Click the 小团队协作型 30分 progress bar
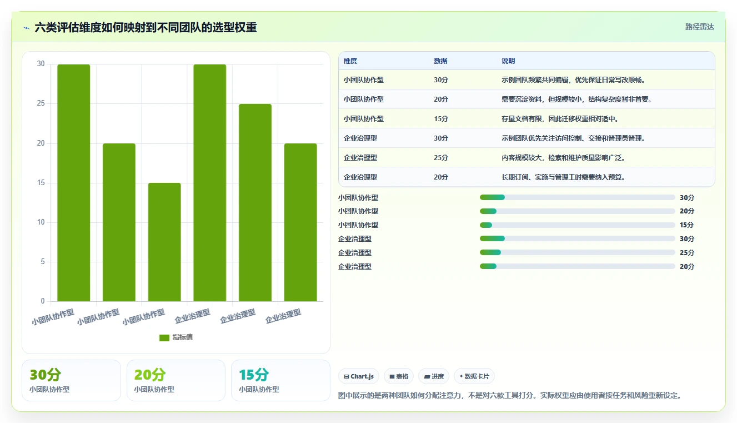This screenshot has width=737, height=423. tap(578, 197)
